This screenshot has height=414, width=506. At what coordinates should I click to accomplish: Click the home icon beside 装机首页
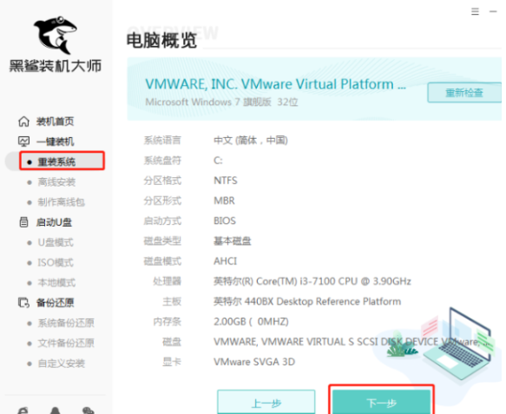[23, 122]
